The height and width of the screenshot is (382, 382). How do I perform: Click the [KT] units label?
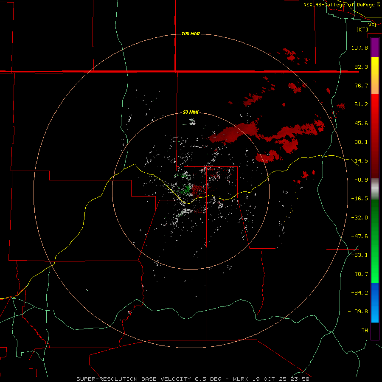(362, 29)
